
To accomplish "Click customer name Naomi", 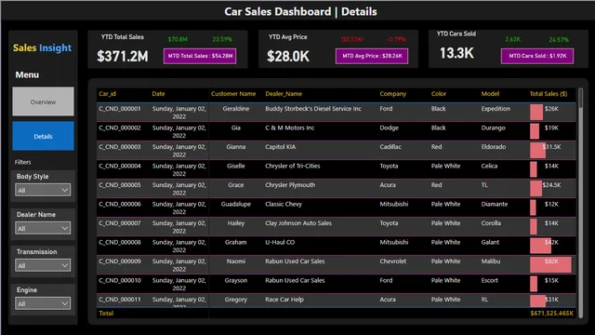I will click(x=235, y=261).
